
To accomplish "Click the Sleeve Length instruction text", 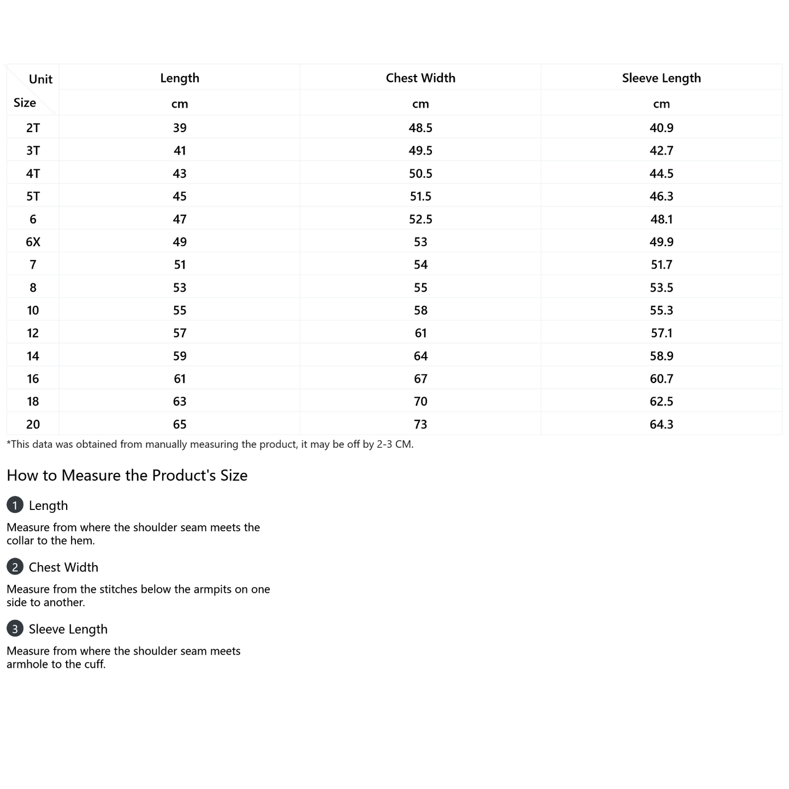I will 123,657.
